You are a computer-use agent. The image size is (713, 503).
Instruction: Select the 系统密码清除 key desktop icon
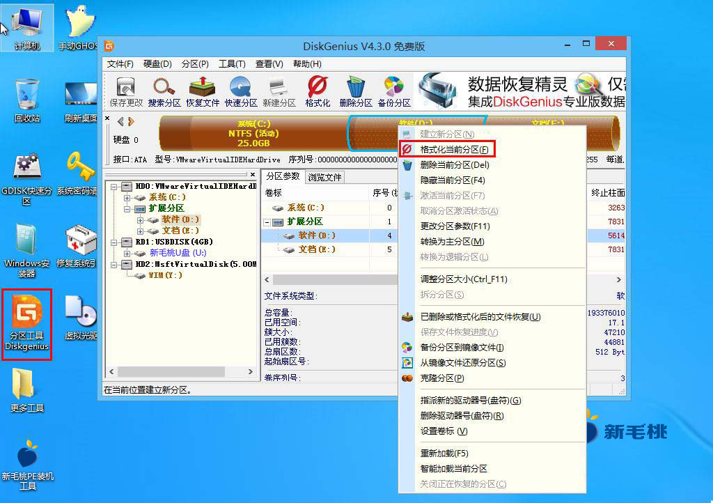coord(77,173)
